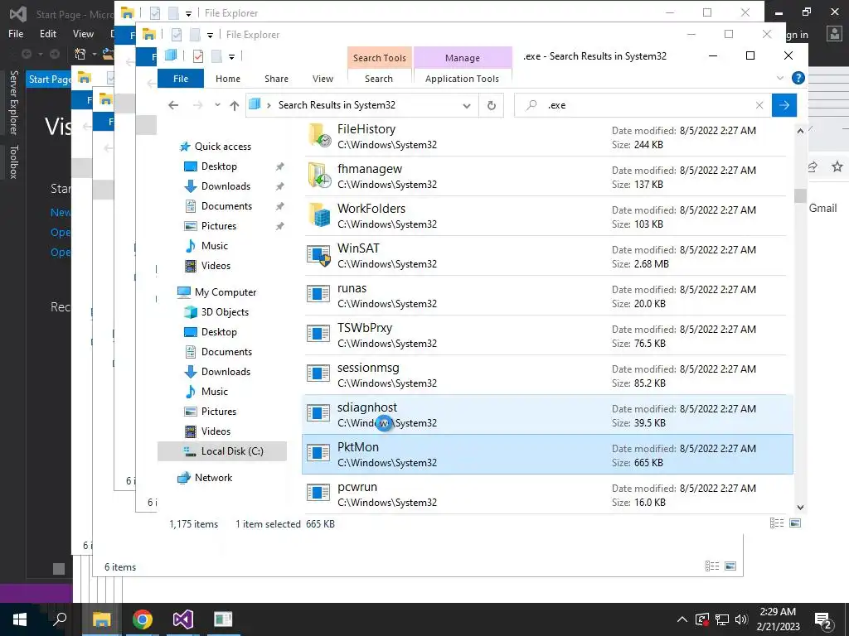Click the FileHistory file icon

pyautogui.click(x=319, y=136)
